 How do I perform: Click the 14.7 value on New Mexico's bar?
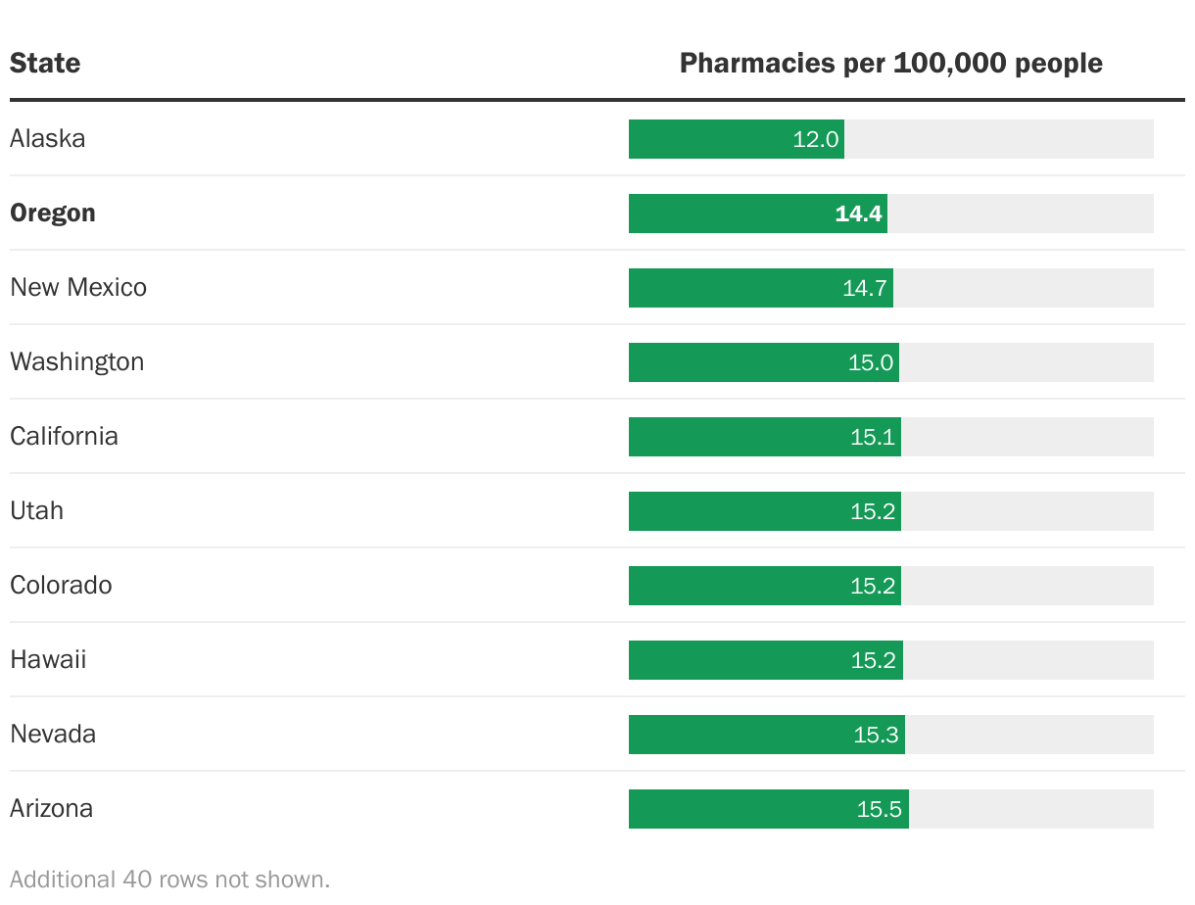click(x=865, y=288)
